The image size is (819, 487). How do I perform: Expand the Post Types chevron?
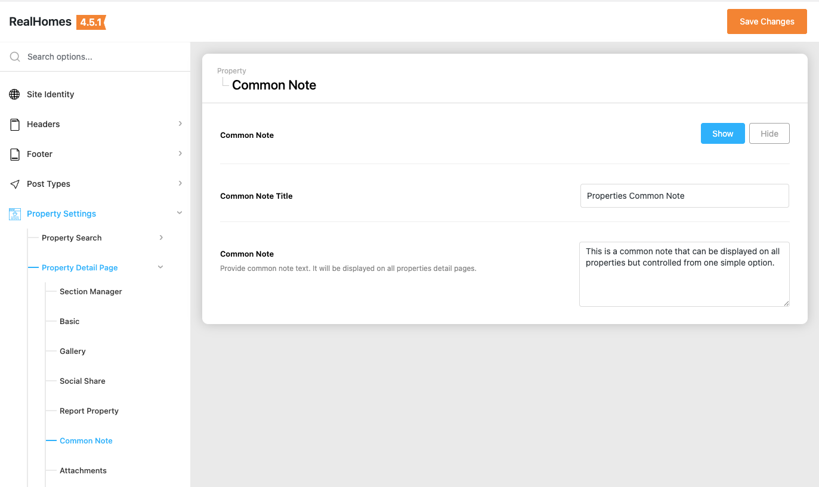tap(180, 183)
